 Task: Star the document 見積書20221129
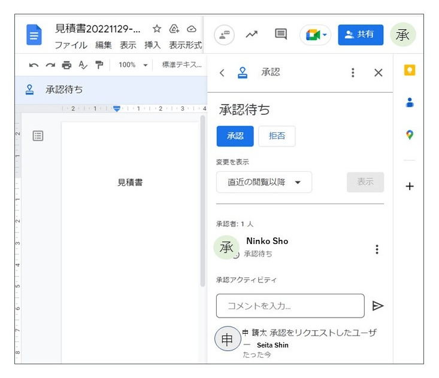point(157,29)
